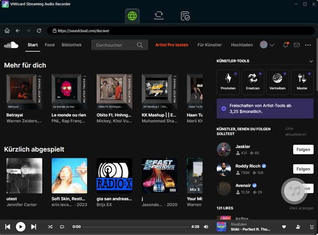Click Alles anzeigen link
Screen dimensions: 318x235
pyautogui.click(x=301, y=208)
